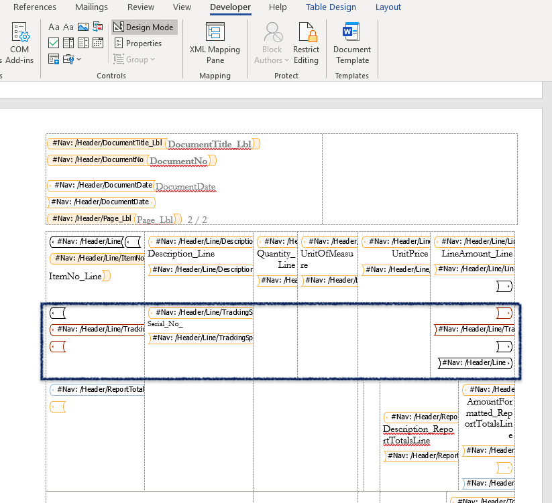Click DocumentNo placeholder text
552x503 pixels.
(179, 161)
